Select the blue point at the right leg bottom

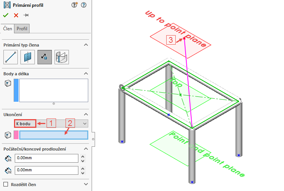point(239,155)
